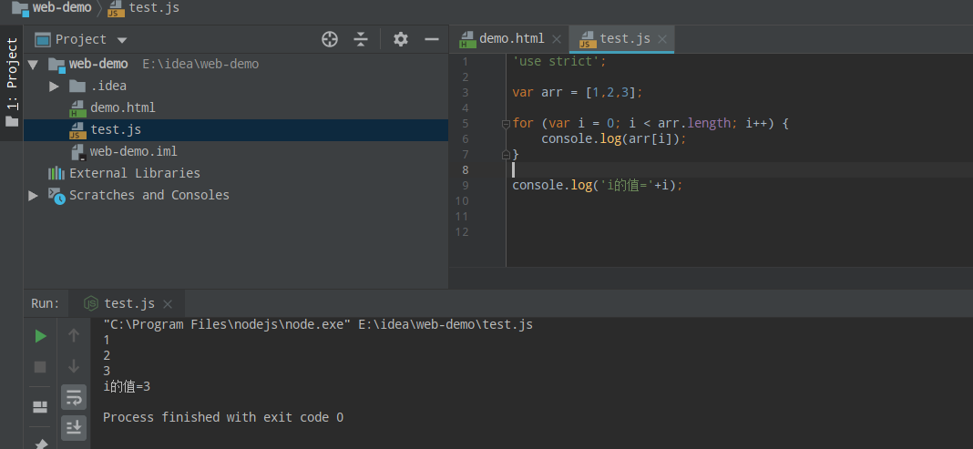Click test.js in the breadcrumb bar
973x449 pixels.
(154, 8)
